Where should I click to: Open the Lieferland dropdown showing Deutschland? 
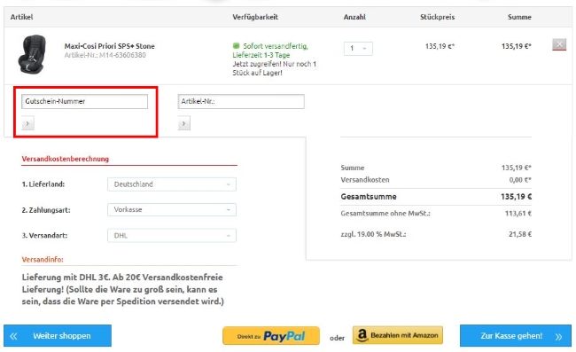coord(172,184)
